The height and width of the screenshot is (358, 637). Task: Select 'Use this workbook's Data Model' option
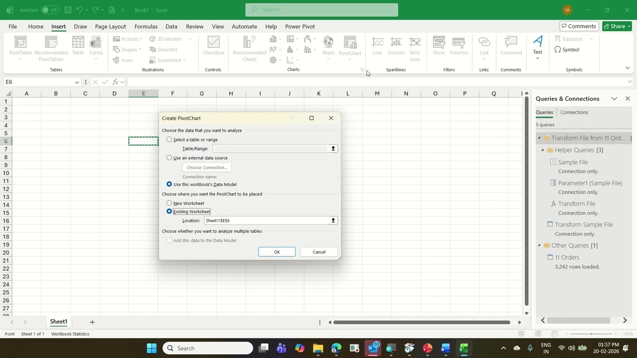tap(169, 184)
